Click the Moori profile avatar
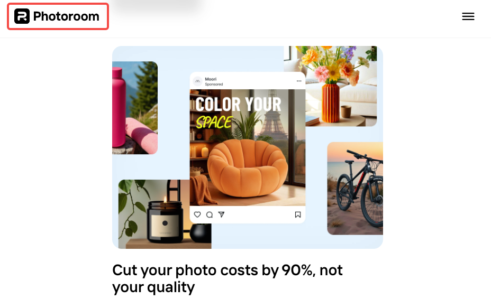 tap(197, 81)
